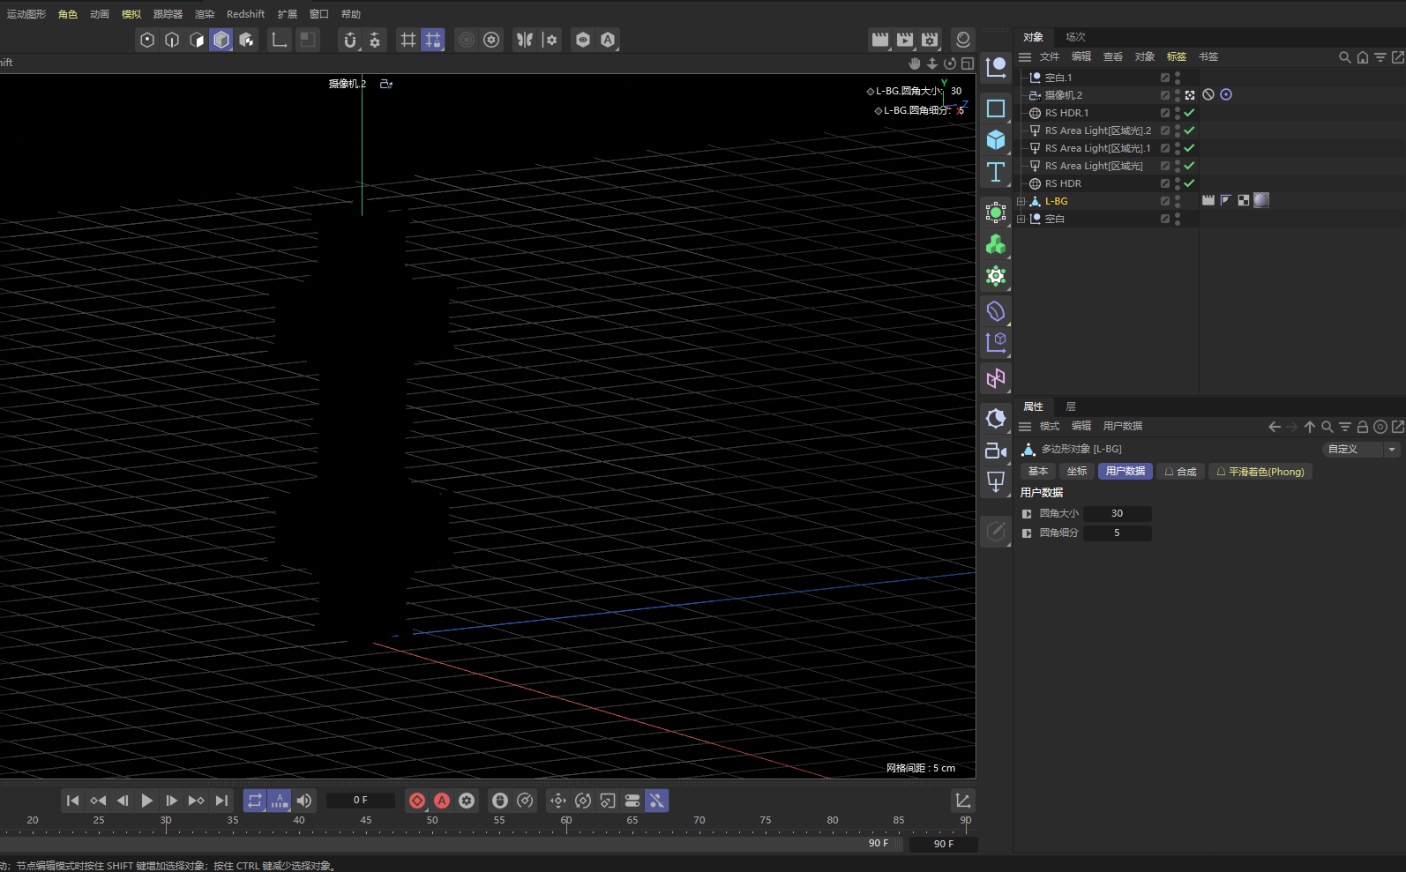Toggle layer box for RS HDR object
Image resolution: width=1406 pixels, height=872 pixels.
coord(1165,183)
